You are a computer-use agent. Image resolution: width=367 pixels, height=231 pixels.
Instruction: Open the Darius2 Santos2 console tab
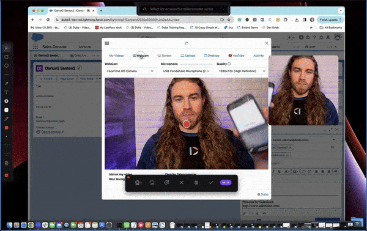49,56
